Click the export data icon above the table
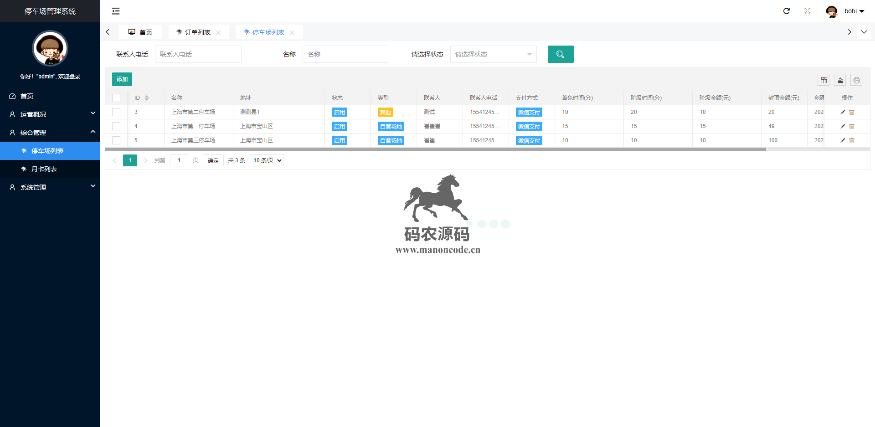875x427 pixels. 840,80
